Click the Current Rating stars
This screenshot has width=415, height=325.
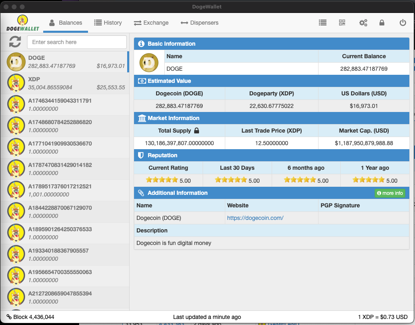(x=162, y=180)
